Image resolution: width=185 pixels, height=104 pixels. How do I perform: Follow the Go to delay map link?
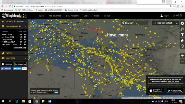[x=20, y=48]
